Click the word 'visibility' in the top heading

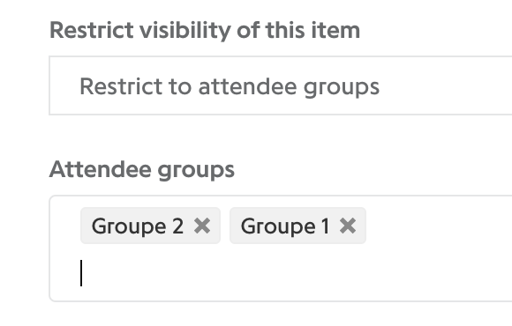pyautogui.click(x=185, y=31)
